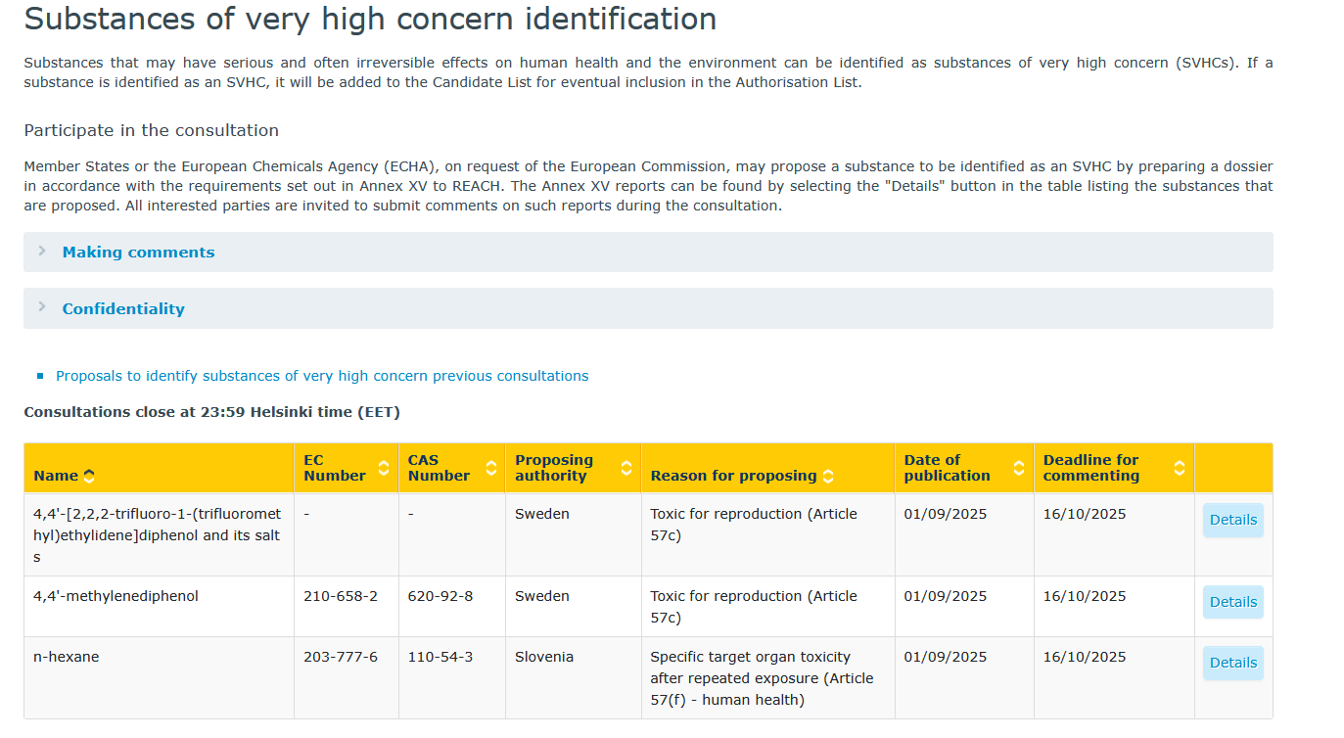Sort table by EC Number column
Screen dimensions: 1344x738
384,468
